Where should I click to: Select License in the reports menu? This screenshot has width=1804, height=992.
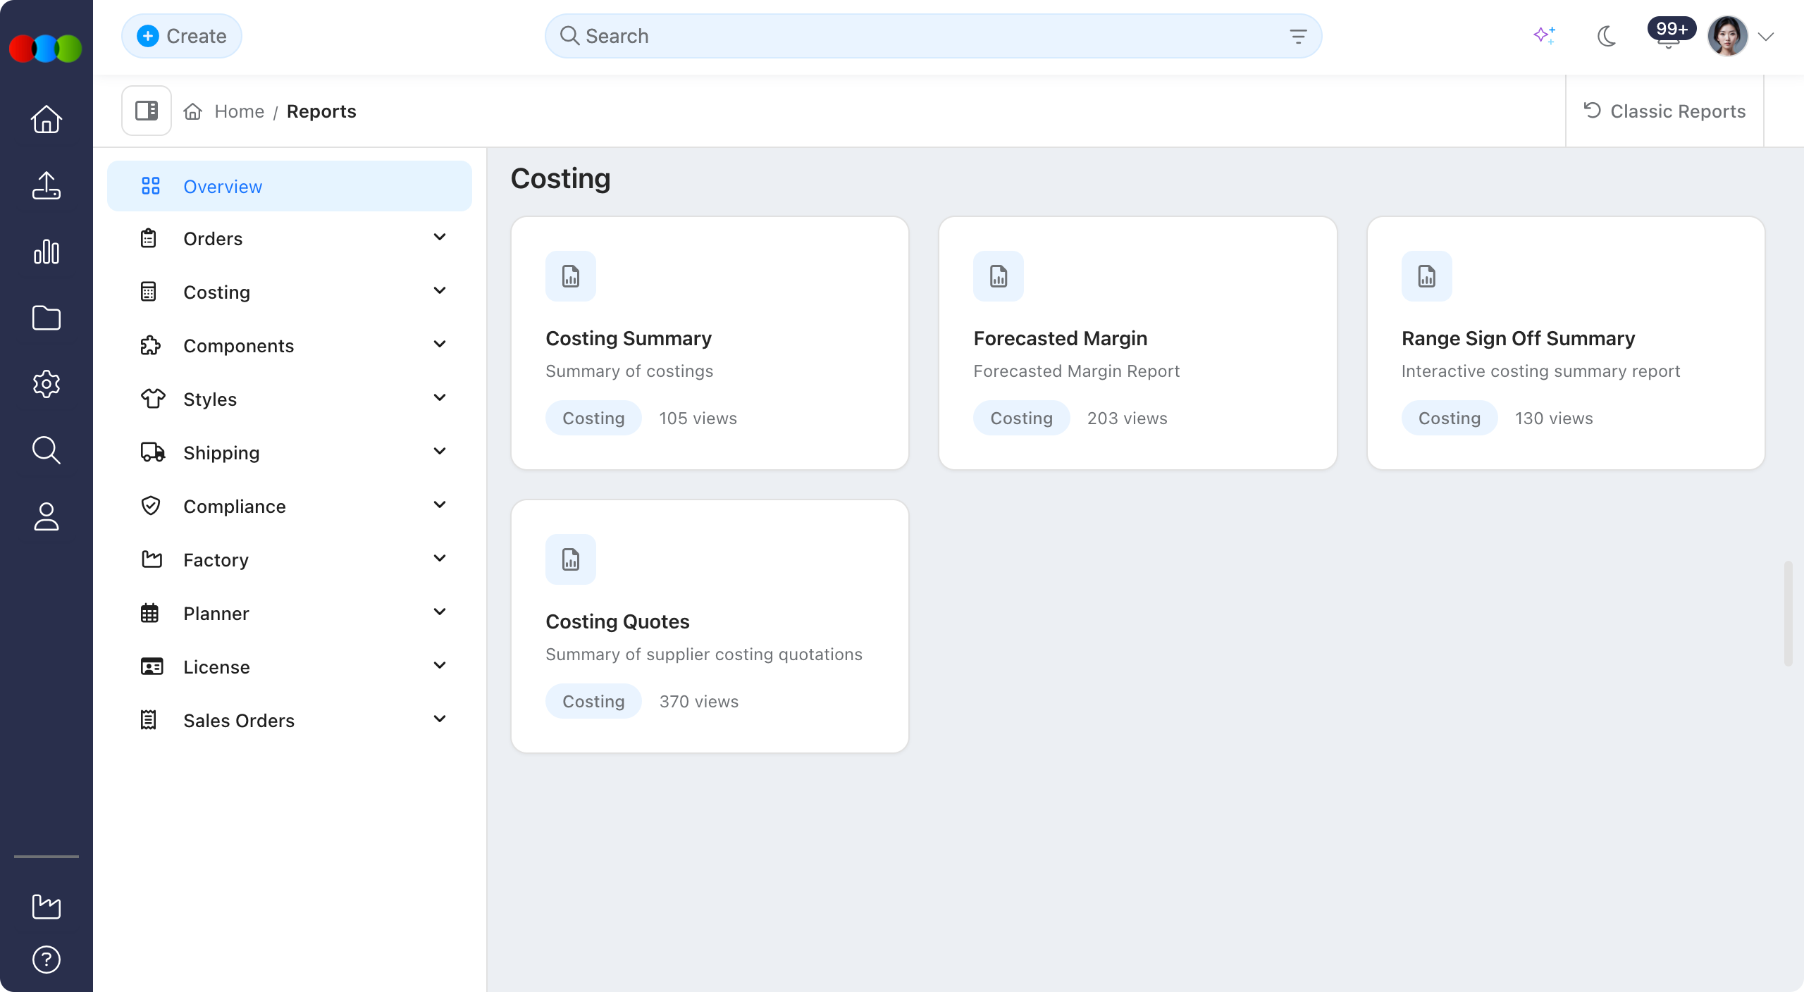click(x=290, y=666)
